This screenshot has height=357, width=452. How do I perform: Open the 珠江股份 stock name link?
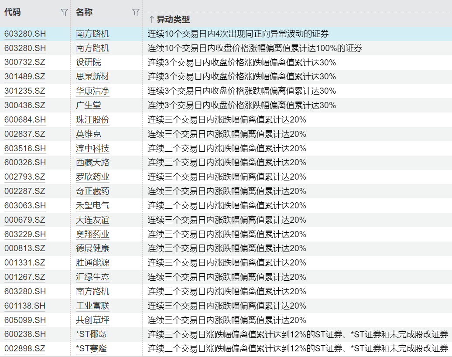[92, 120]
